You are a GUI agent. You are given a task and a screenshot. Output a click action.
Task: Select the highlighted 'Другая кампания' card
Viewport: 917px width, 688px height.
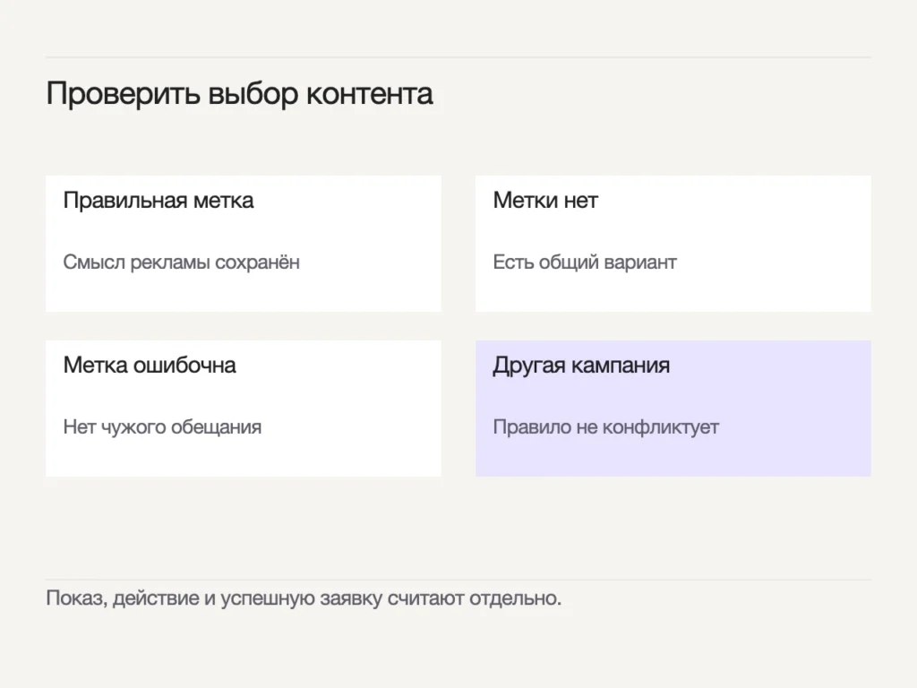tap(673, 408)
